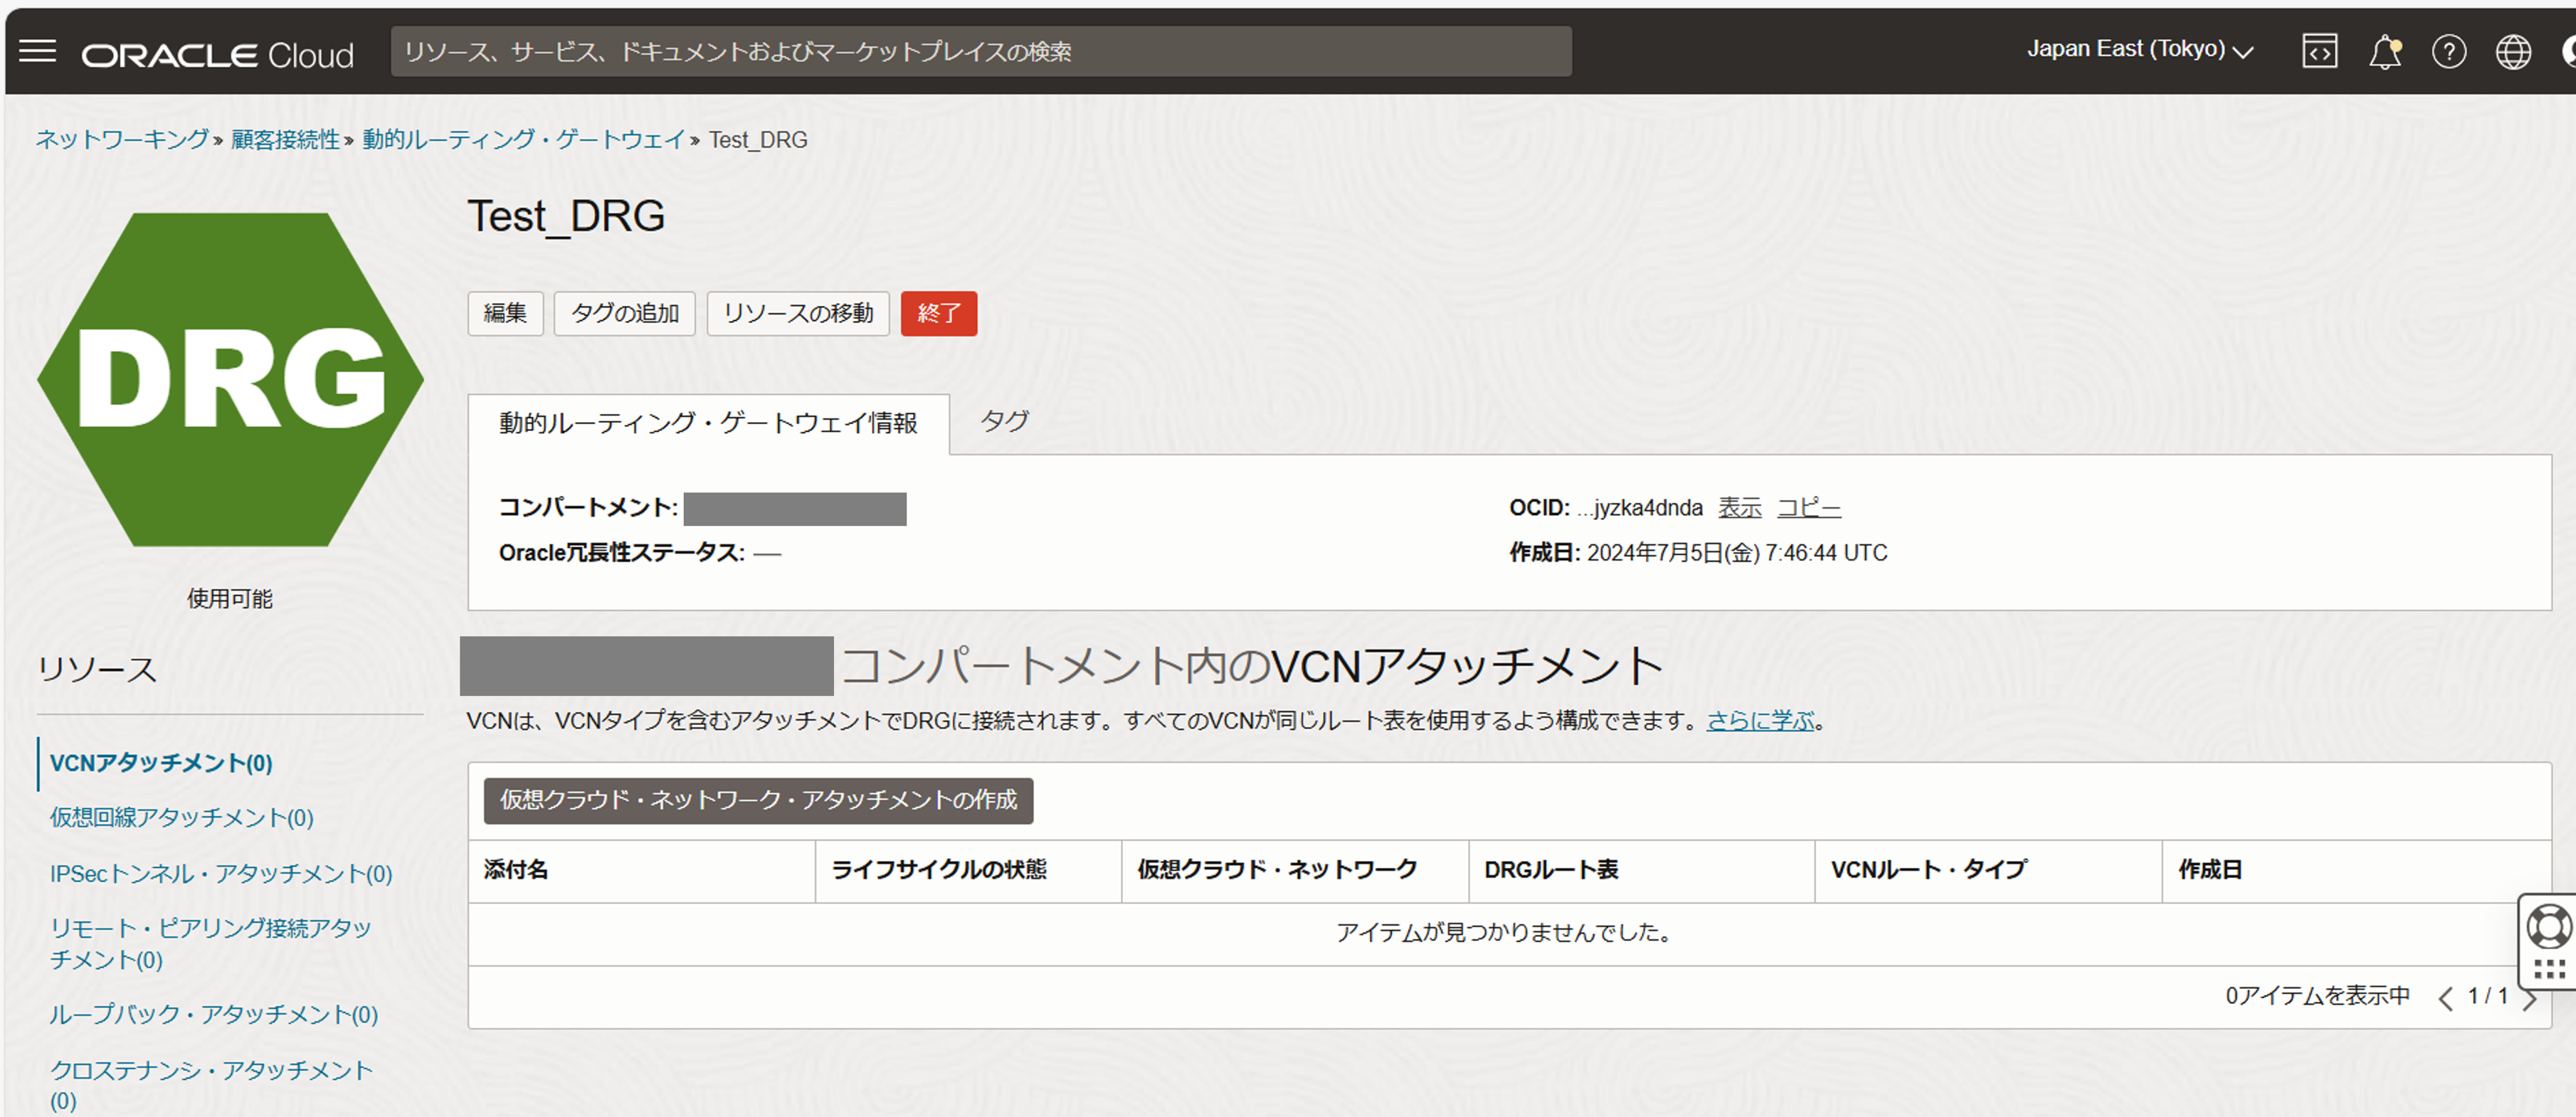Open the hamburger navigation menu

tap(38, 51)
